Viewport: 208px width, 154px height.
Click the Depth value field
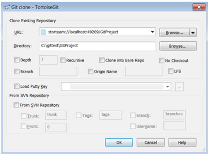pyautogui.click(x=48, y=60)
